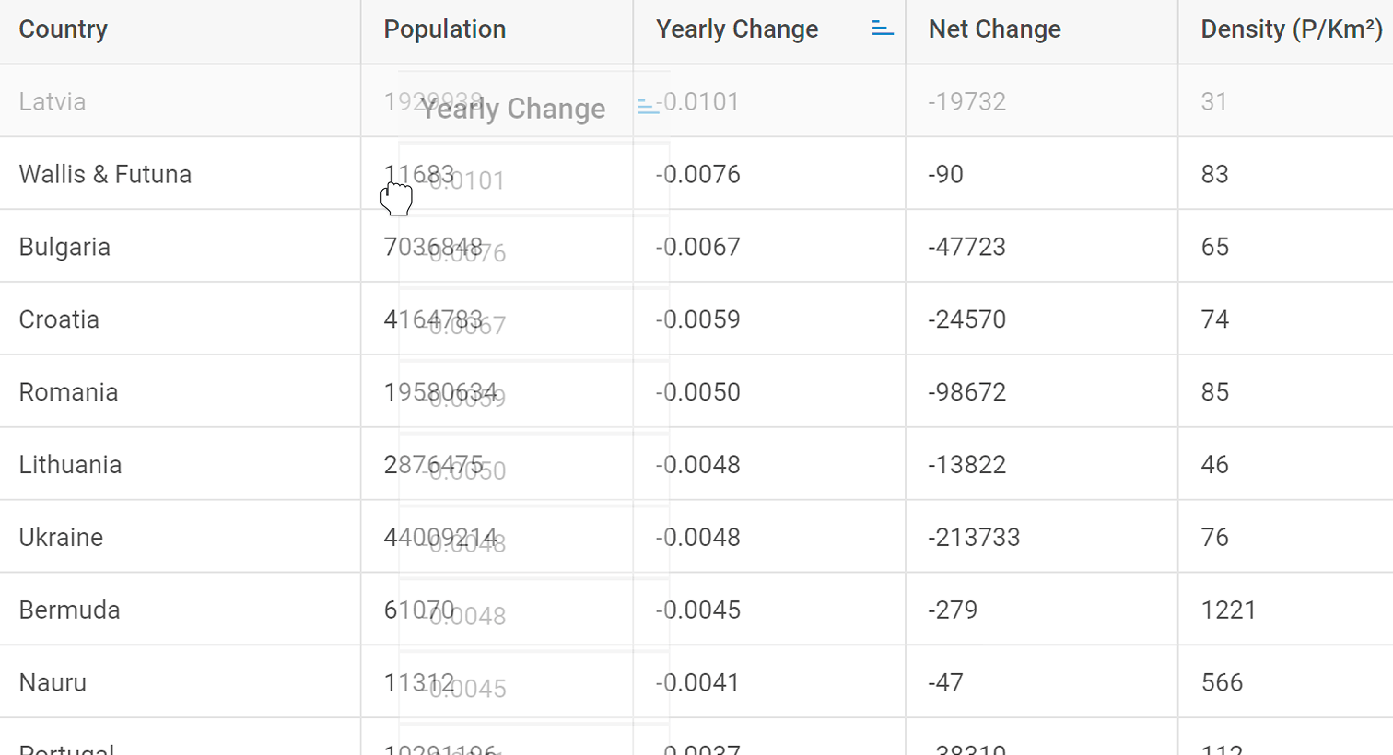Click Romania's net change cell -98672
This screenshot has height=755, width=1393.
pyautogui.click(x=1041, y=392)
